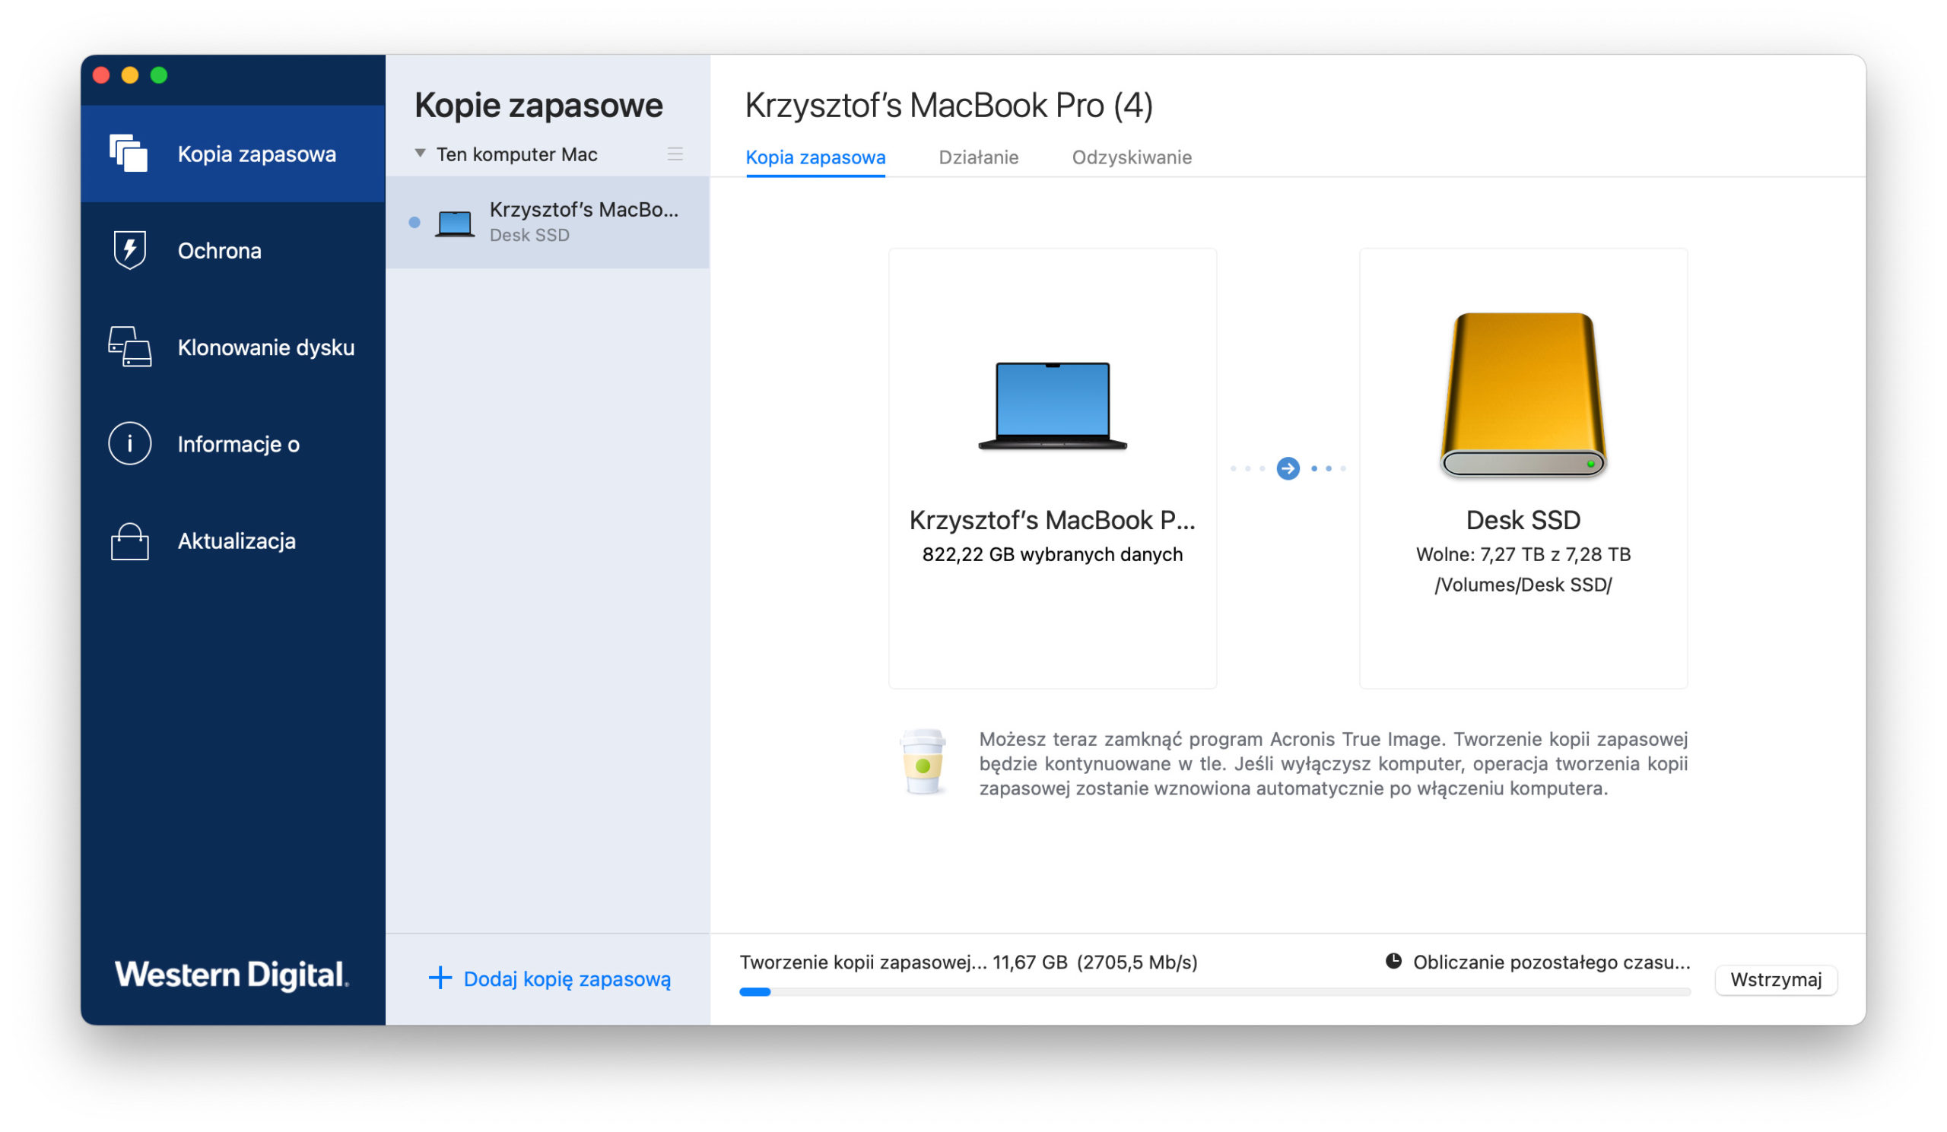Click the Desk SSD destination name
Screen dimensions: 1947x1132
(x=1523, y=520)
